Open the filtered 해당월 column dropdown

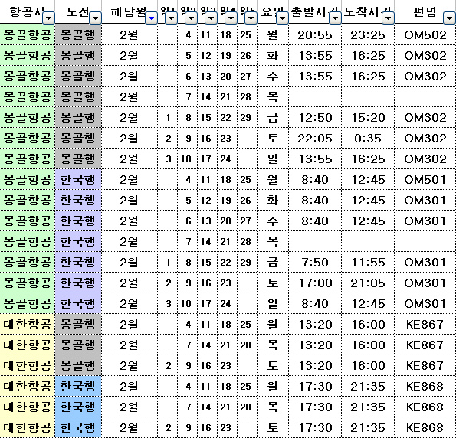pos(151,18)
